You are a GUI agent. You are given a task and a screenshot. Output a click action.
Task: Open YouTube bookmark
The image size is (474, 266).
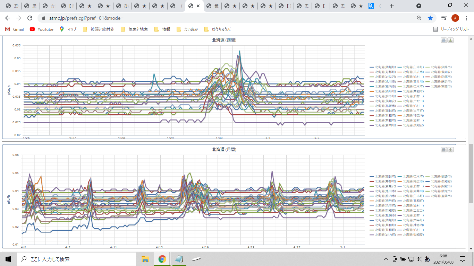point(42,29)
